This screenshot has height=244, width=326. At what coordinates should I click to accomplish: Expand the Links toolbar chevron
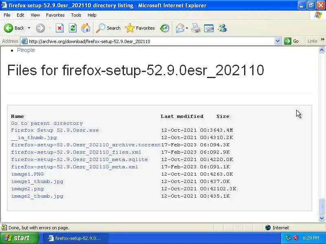pyautogui.click(x=322, y=39)
